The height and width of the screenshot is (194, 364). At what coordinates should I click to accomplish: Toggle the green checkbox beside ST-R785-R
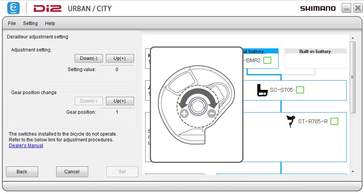pyautogui.click(x=334, y=121)
